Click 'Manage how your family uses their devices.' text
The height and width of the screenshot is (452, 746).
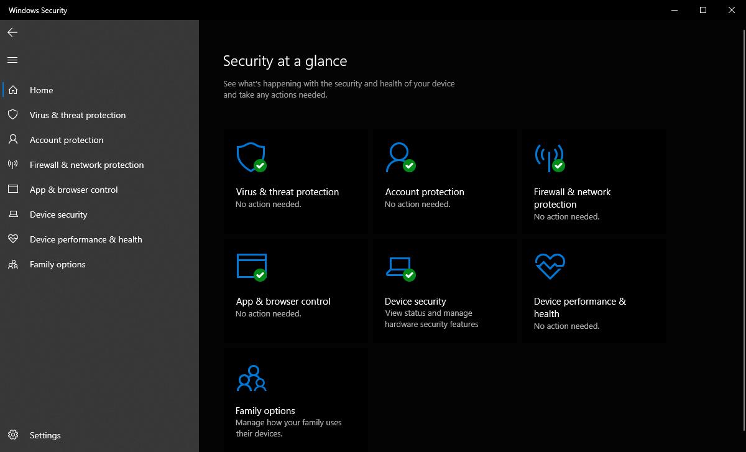tap(288, 428)
